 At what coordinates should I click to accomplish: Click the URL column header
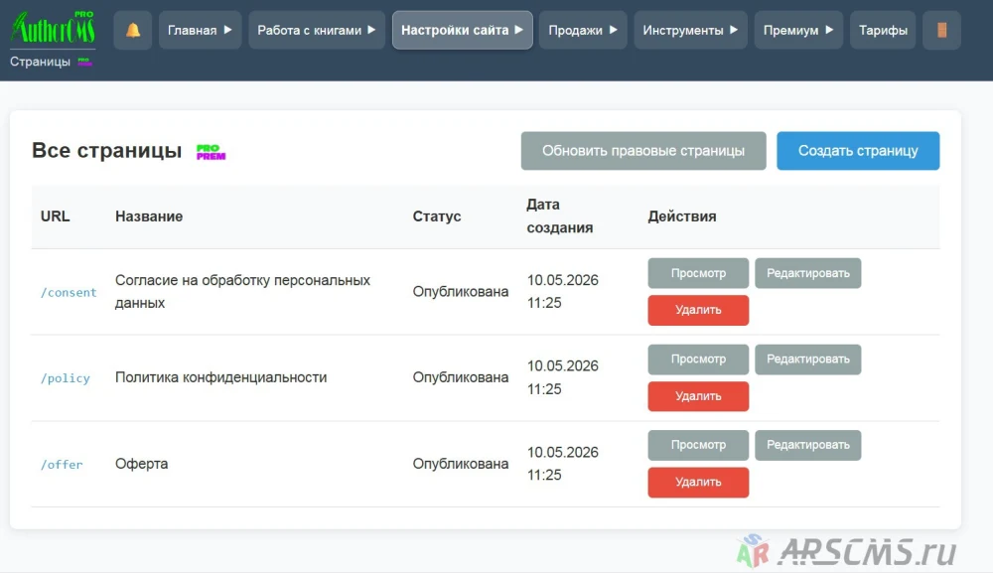(55, 216)
